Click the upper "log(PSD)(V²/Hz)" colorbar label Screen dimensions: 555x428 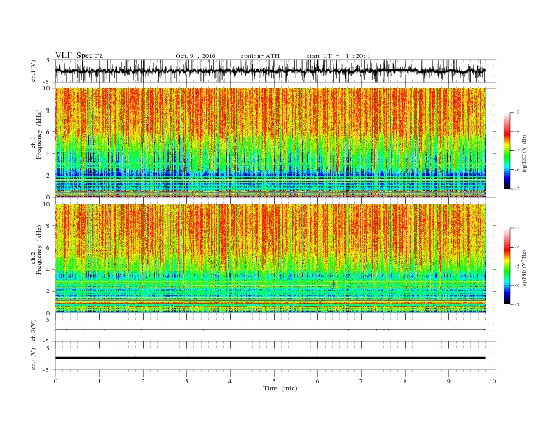click(x=525, y=152)
